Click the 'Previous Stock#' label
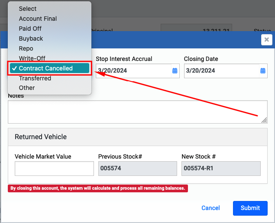This screenshot has width=275, height=223. coord(120,156)
